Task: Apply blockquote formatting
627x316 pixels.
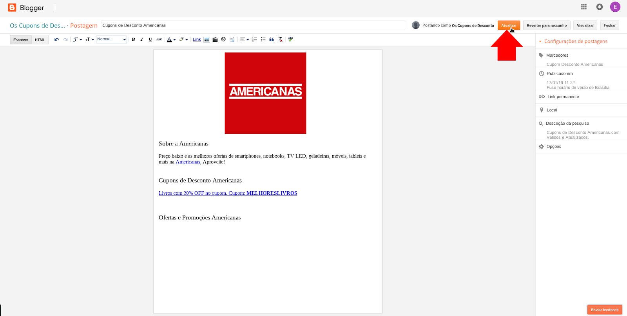Action: pyautogui.click(x=272, y=39)
